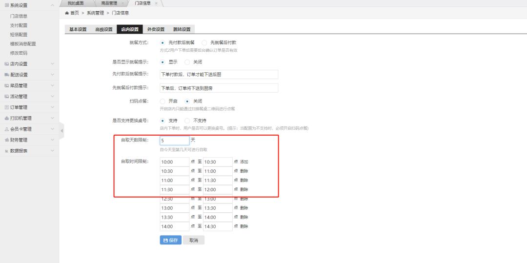Click the 配送设置 truck icon
Screen dimensions: 527x263
[x=7, y=75]
